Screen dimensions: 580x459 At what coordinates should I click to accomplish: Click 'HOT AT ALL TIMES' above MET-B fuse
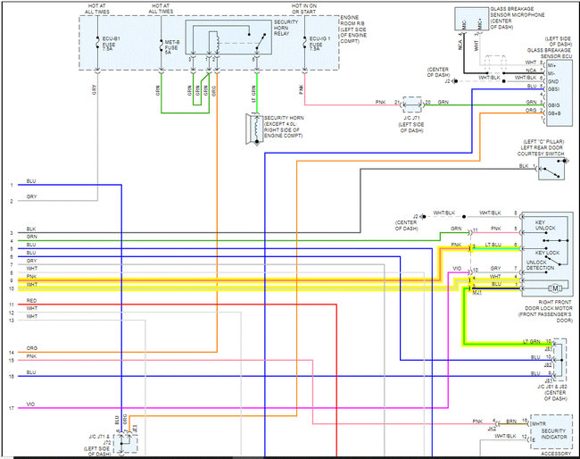(161, 9)
